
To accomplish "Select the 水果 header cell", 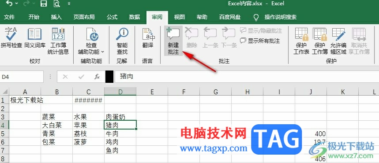I will (x=89, y=117).
